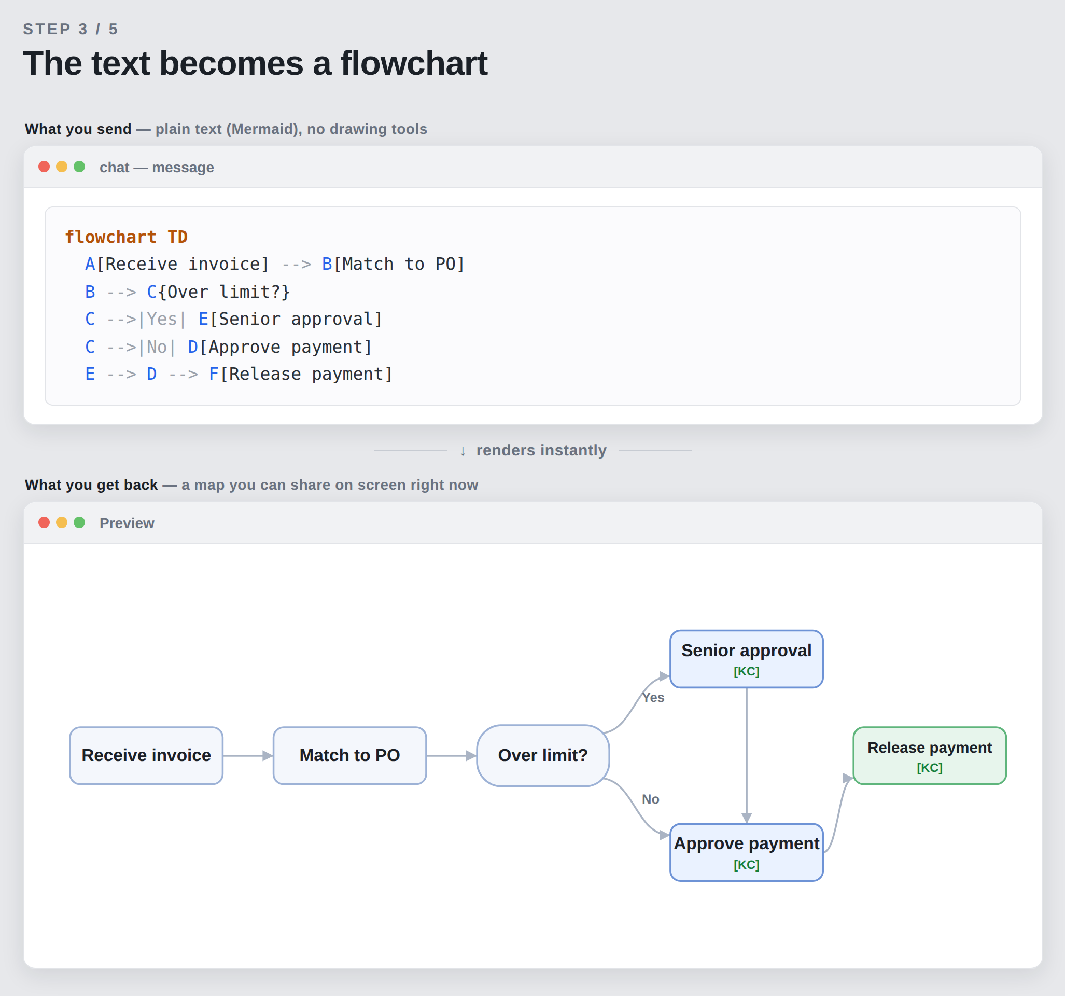The width and height of the screenshot is (1065, 996).
Task: Click the green dot in chat message window
Action: tap(79, 167)
